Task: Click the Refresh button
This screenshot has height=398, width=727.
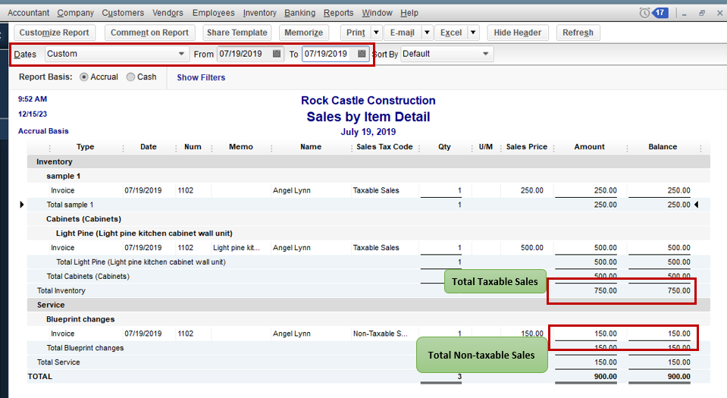Action: click(x=578, y=33)
